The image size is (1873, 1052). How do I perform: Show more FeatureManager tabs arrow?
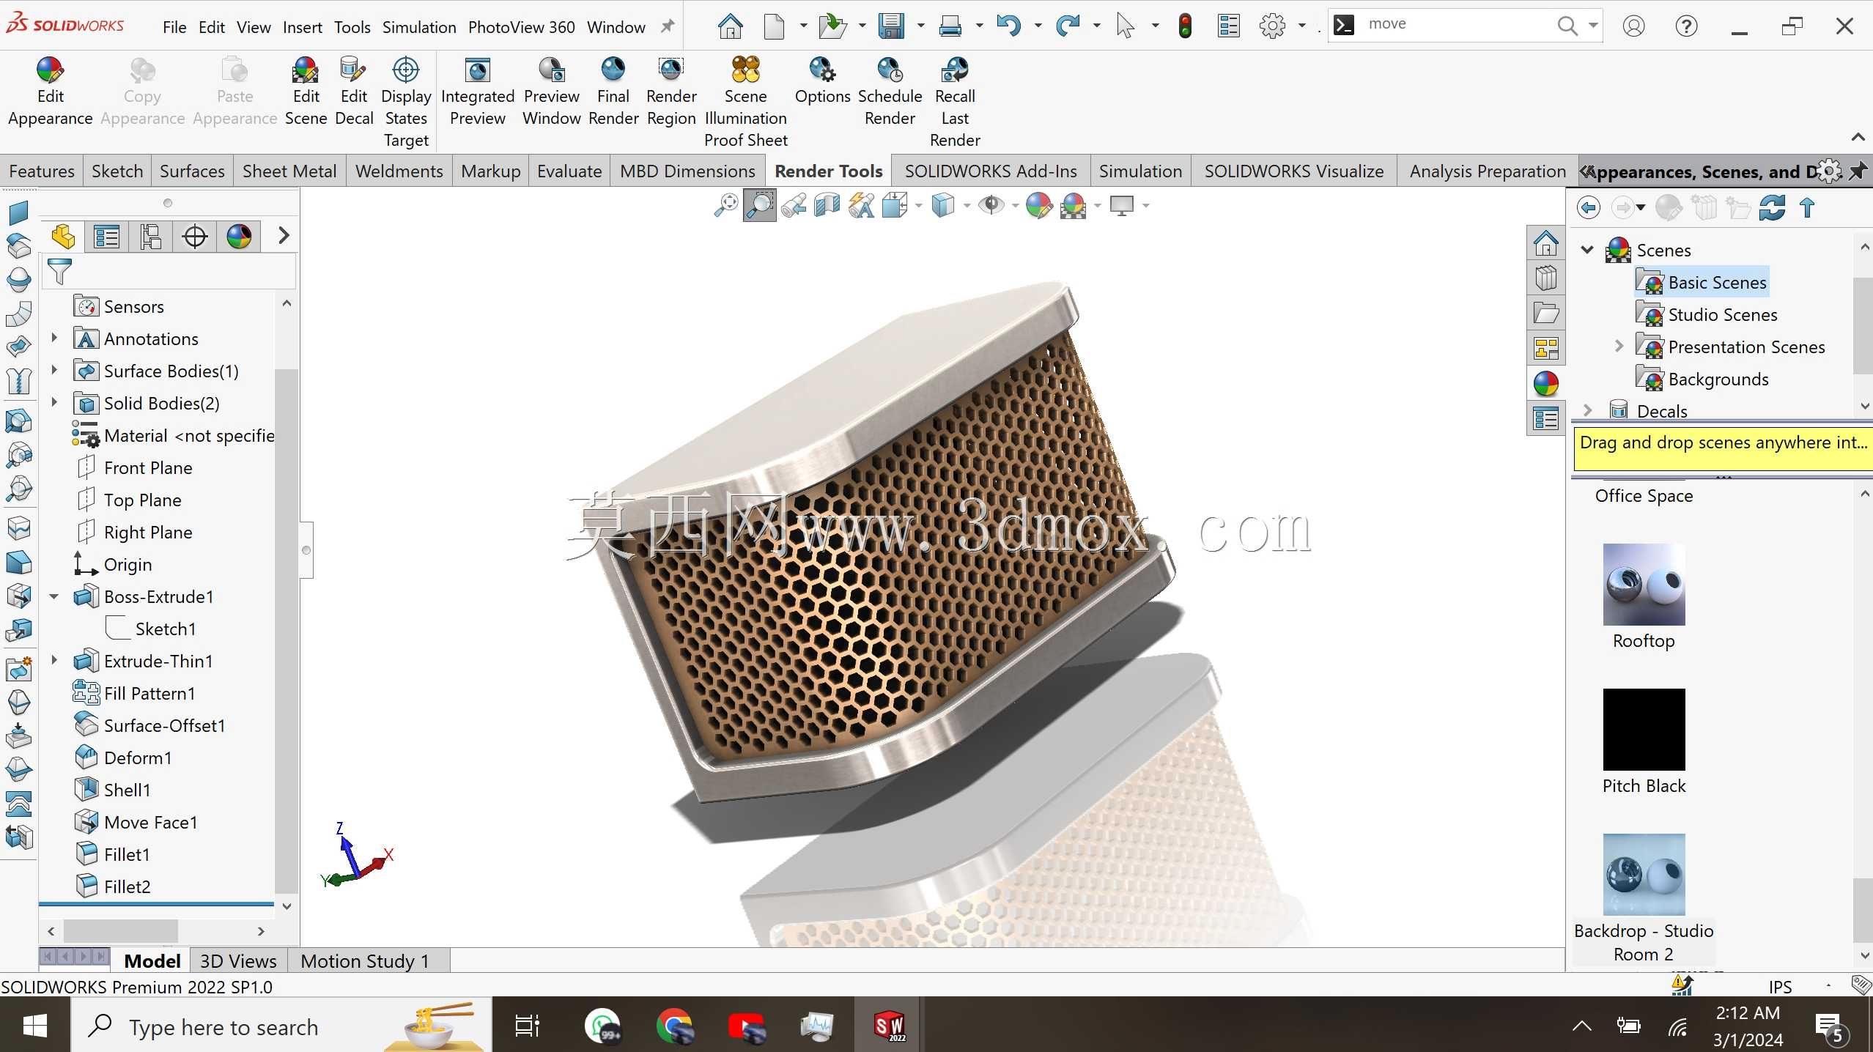click(x=284, y=235)
